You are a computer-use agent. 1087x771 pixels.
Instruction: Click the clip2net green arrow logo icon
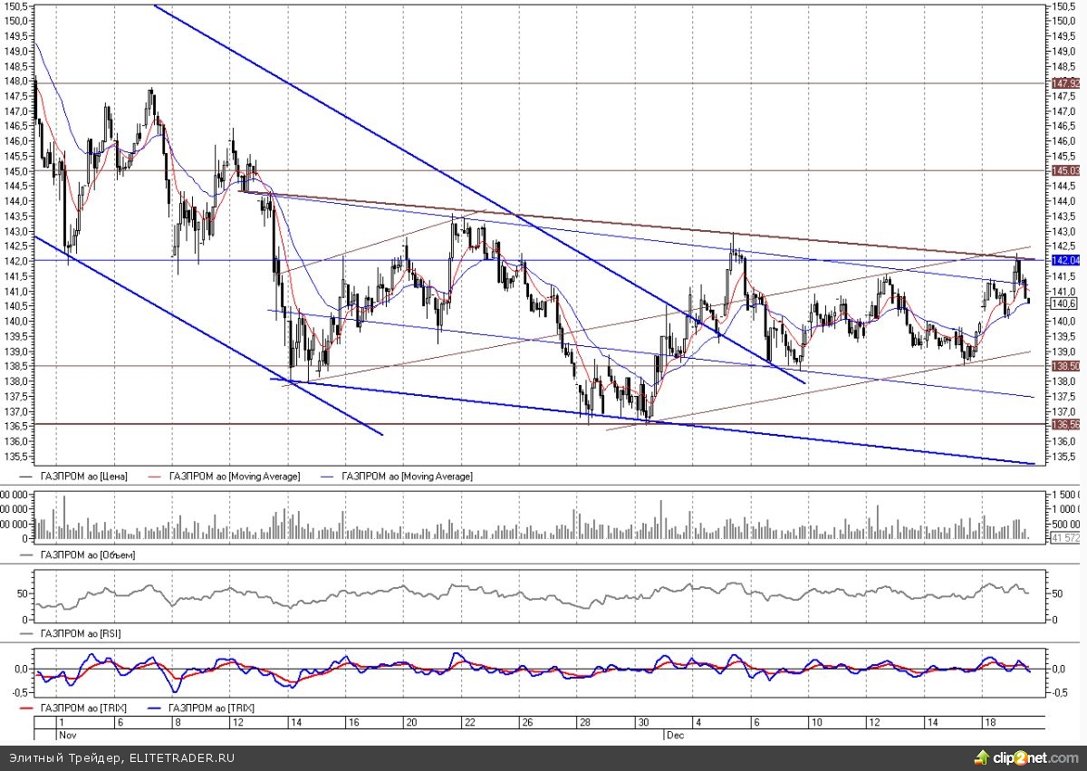click(983, 757)
